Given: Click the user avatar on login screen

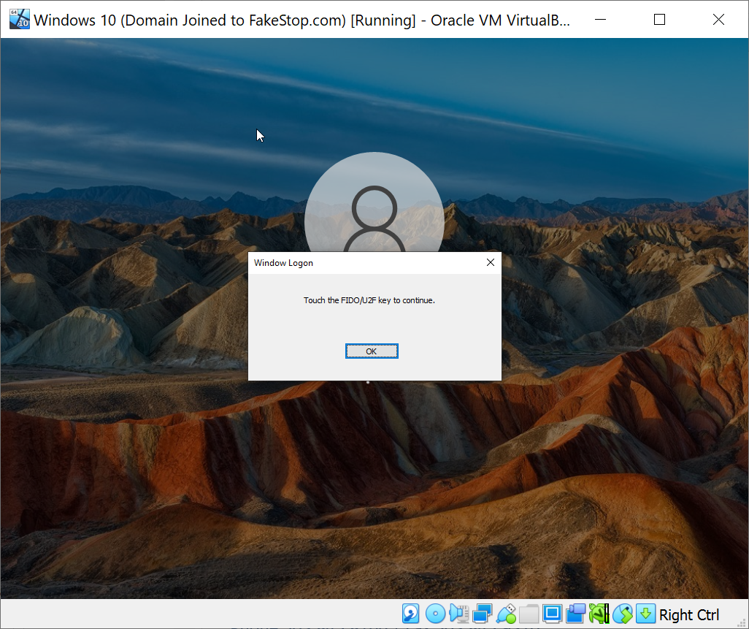Looking at the screenshot, I should click(x=374, y=205).
